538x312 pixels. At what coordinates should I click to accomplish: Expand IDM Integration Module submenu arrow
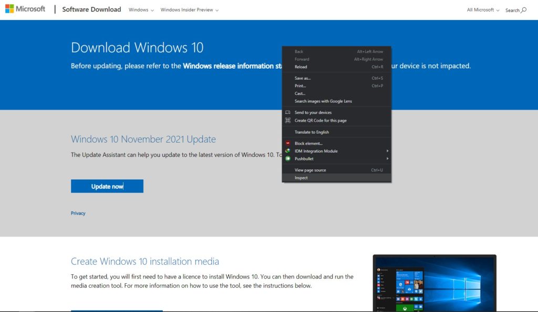coord(387,151)
